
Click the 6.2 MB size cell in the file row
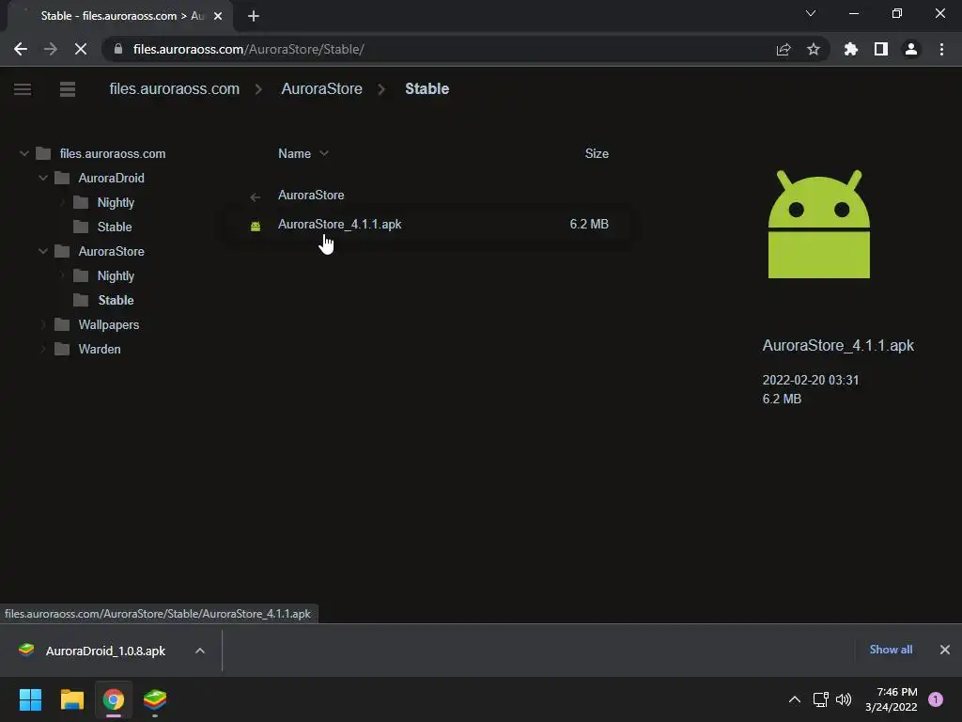(x=589, y=224)
